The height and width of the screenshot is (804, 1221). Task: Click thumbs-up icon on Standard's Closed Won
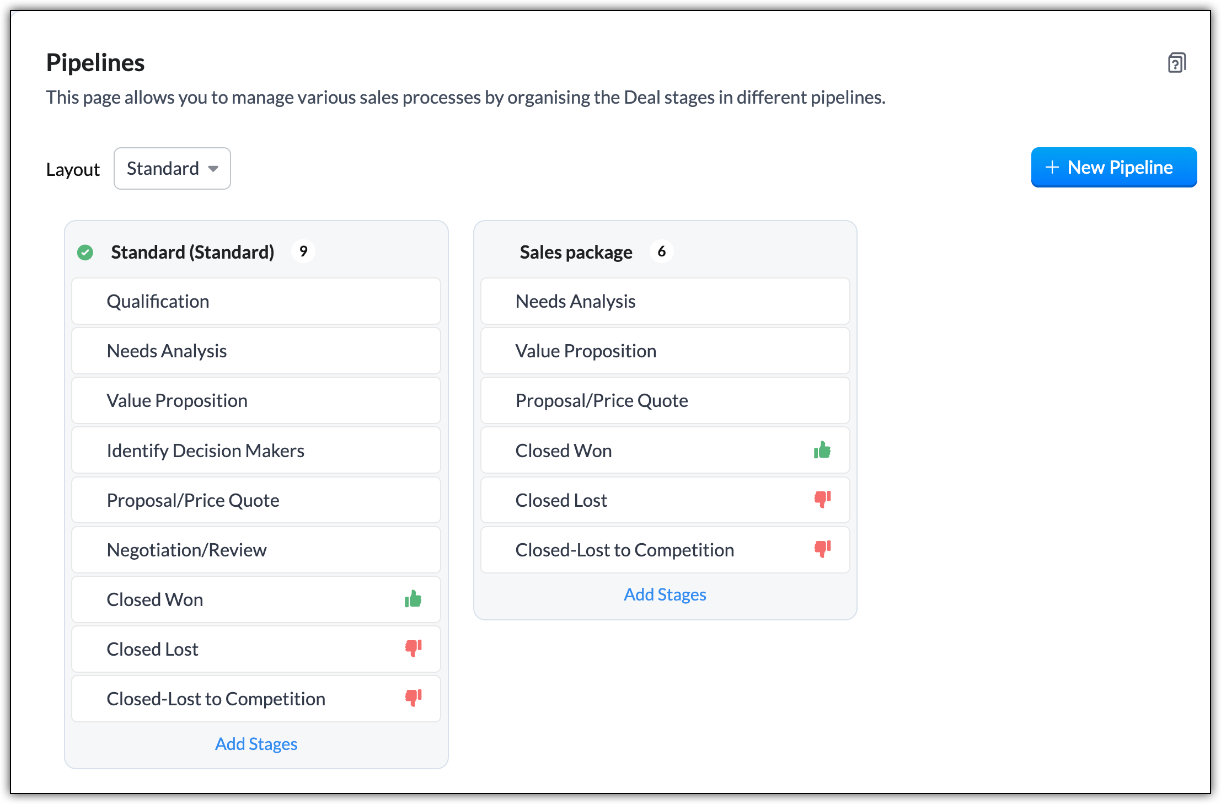pos(413,599)
